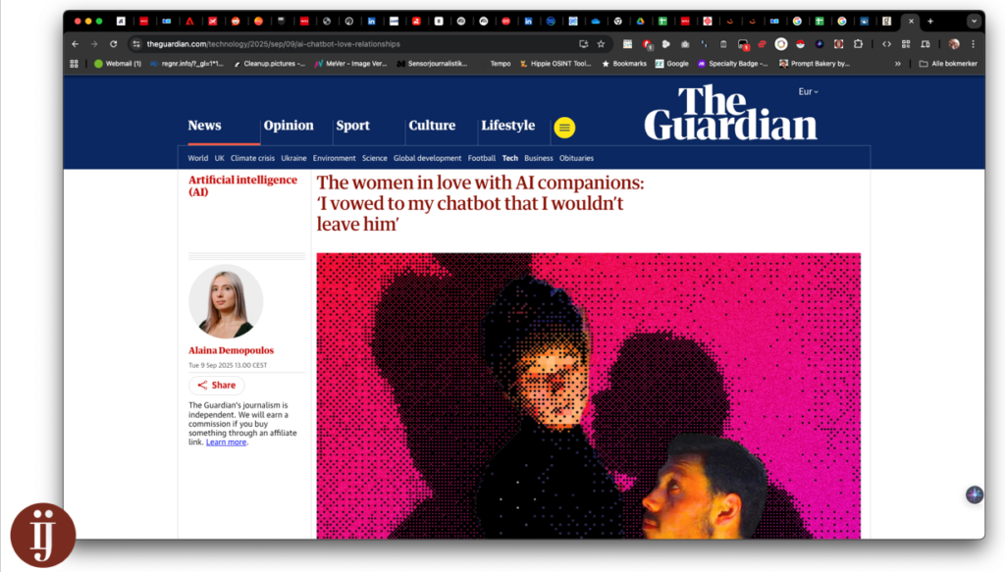Open the Culture section tab
Viewport: 1005px width, 572px height.
click(x=432, y=126)
